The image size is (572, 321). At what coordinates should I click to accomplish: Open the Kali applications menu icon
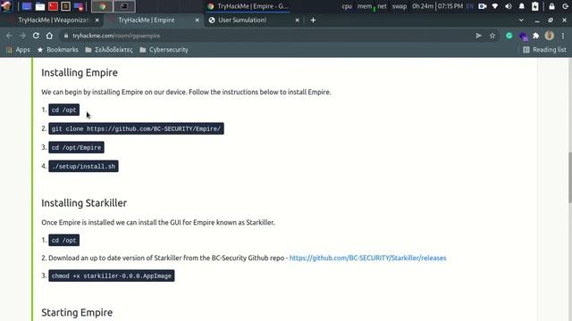[6, 6]
